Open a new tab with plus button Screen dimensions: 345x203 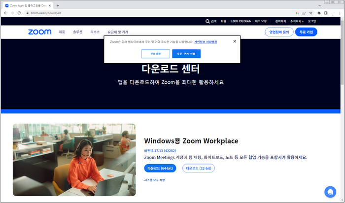tap(58, 5)
